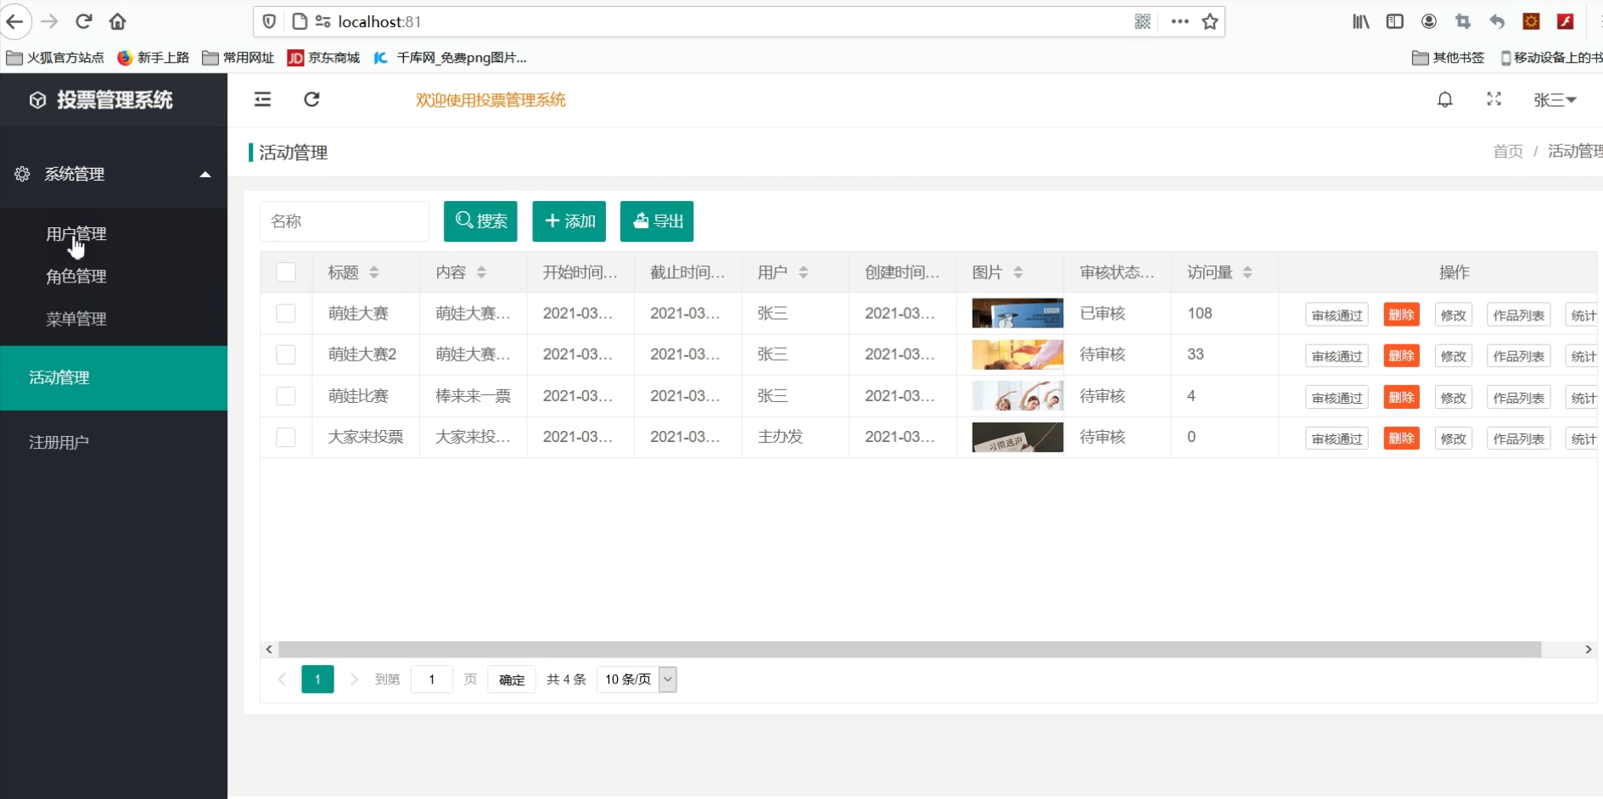Delete the 萌娃大赛 row
Viewport: 1603px width, 799px height.
(1401, 315)
